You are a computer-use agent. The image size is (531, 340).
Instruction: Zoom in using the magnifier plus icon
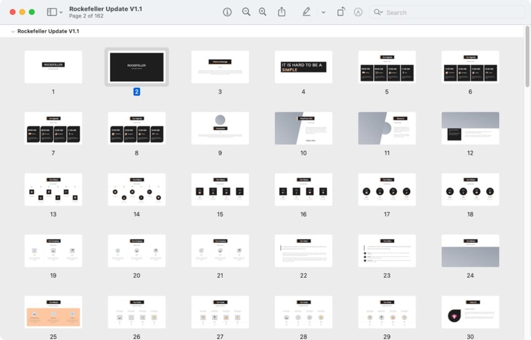pyautogui.click(x=263, y=12)
